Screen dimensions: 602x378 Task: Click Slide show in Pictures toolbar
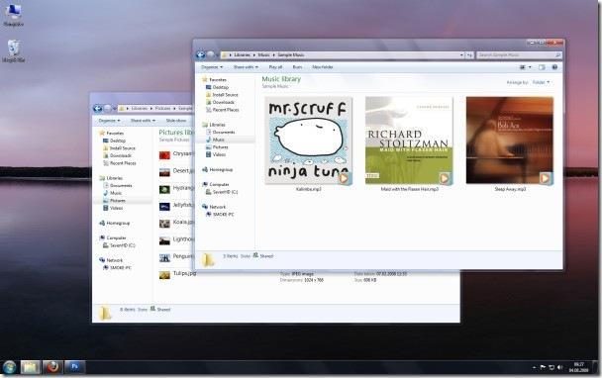coord(176,121)
